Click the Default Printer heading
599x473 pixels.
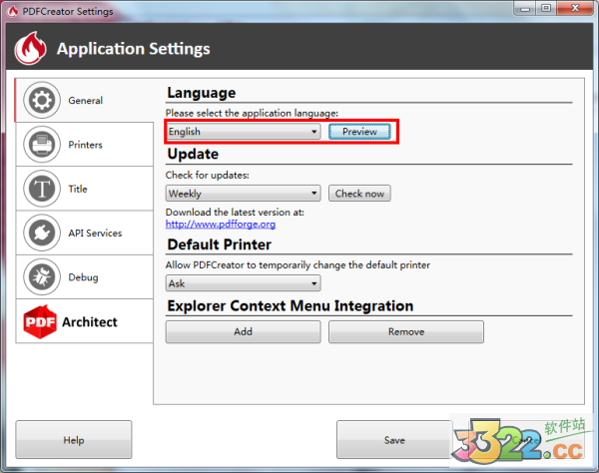pyautogui.click(x=220, y=244)
